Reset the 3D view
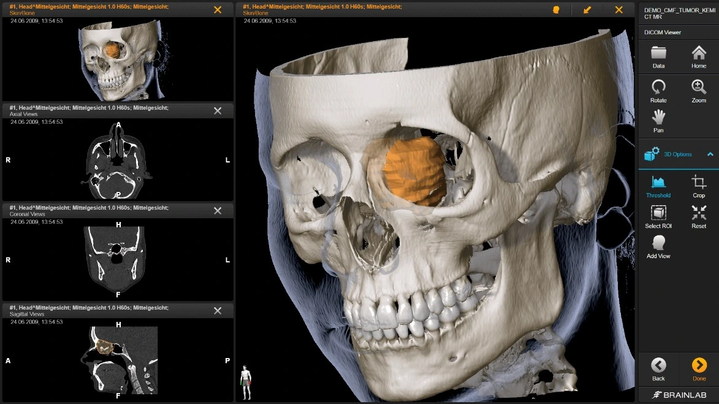Viewport: 719px width, 404px height. [x=699, y=214]
